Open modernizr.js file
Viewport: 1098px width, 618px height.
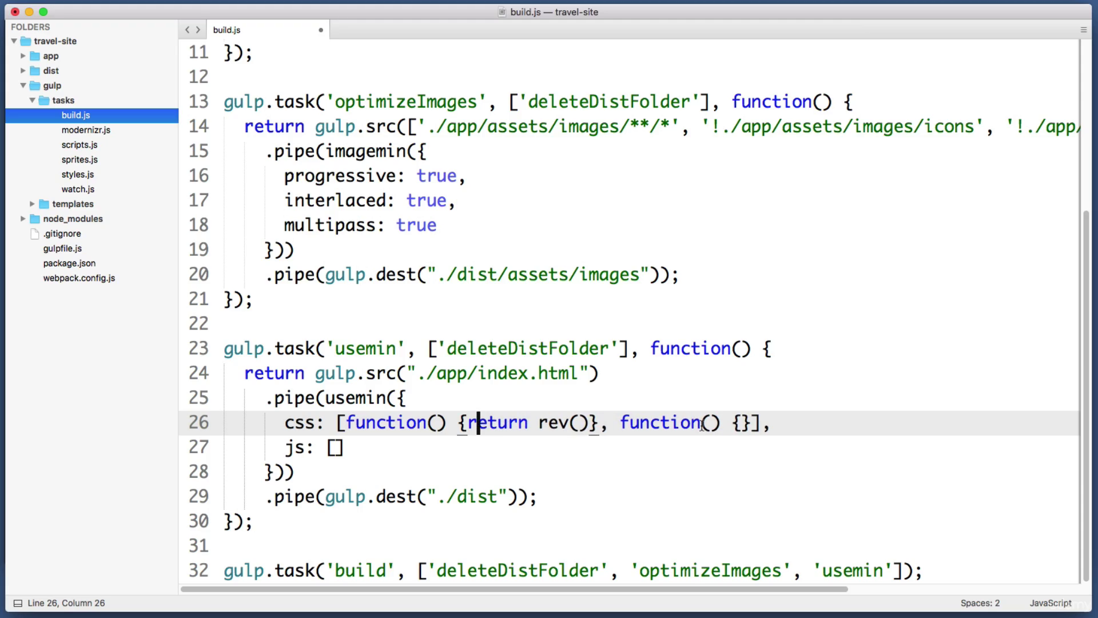point(86,130)
